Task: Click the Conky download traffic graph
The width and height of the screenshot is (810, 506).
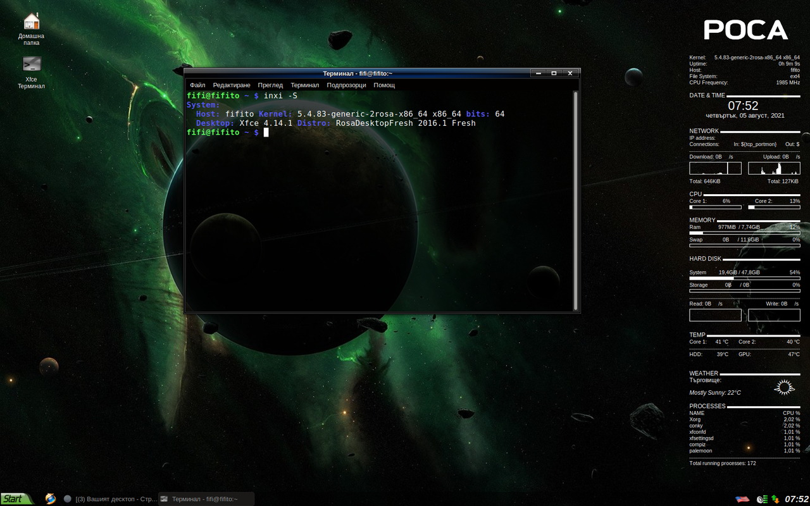Action: click(715, 168)
